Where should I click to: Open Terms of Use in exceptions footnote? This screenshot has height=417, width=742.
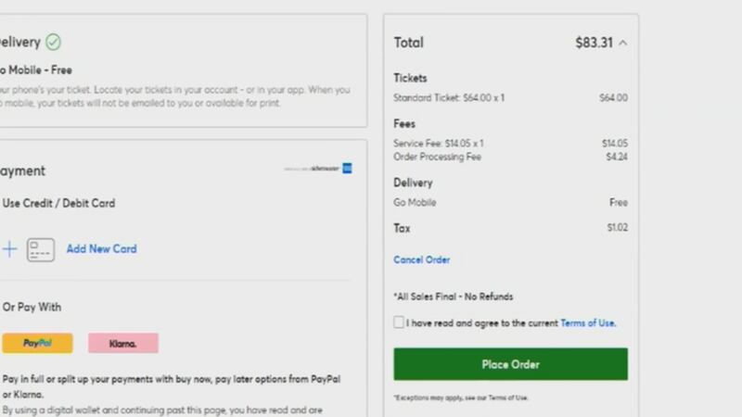[507, 398]
